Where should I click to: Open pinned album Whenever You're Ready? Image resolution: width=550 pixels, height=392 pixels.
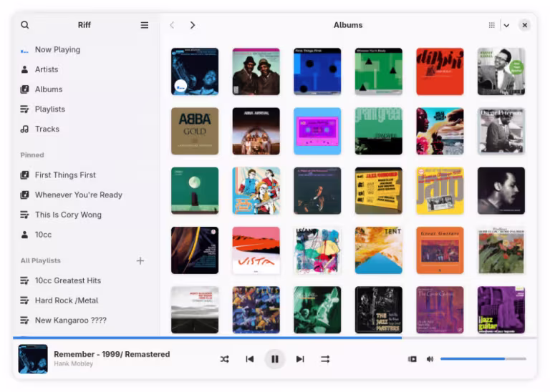click(x=86, y=195)
